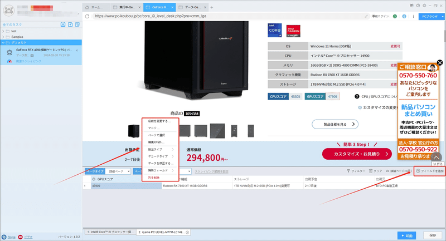Expand the Samples folder
Screen dimensions: 446x241
(x=3, y=37)
